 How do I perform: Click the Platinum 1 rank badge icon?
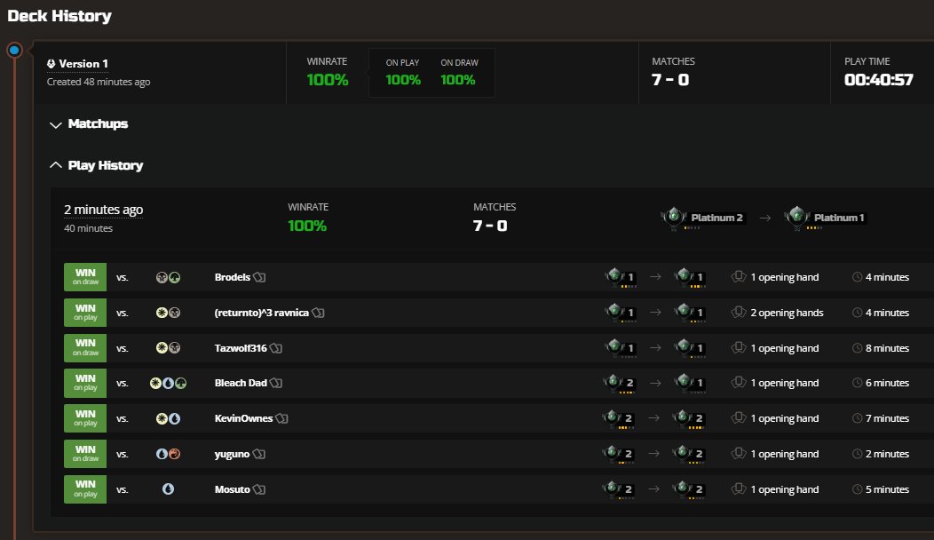point(797,218)
